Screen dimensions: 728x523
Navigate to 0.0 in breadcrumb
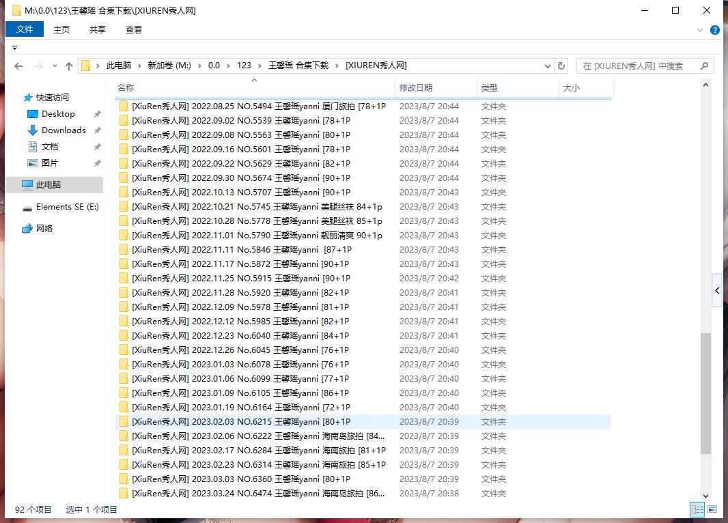point(214,66)
